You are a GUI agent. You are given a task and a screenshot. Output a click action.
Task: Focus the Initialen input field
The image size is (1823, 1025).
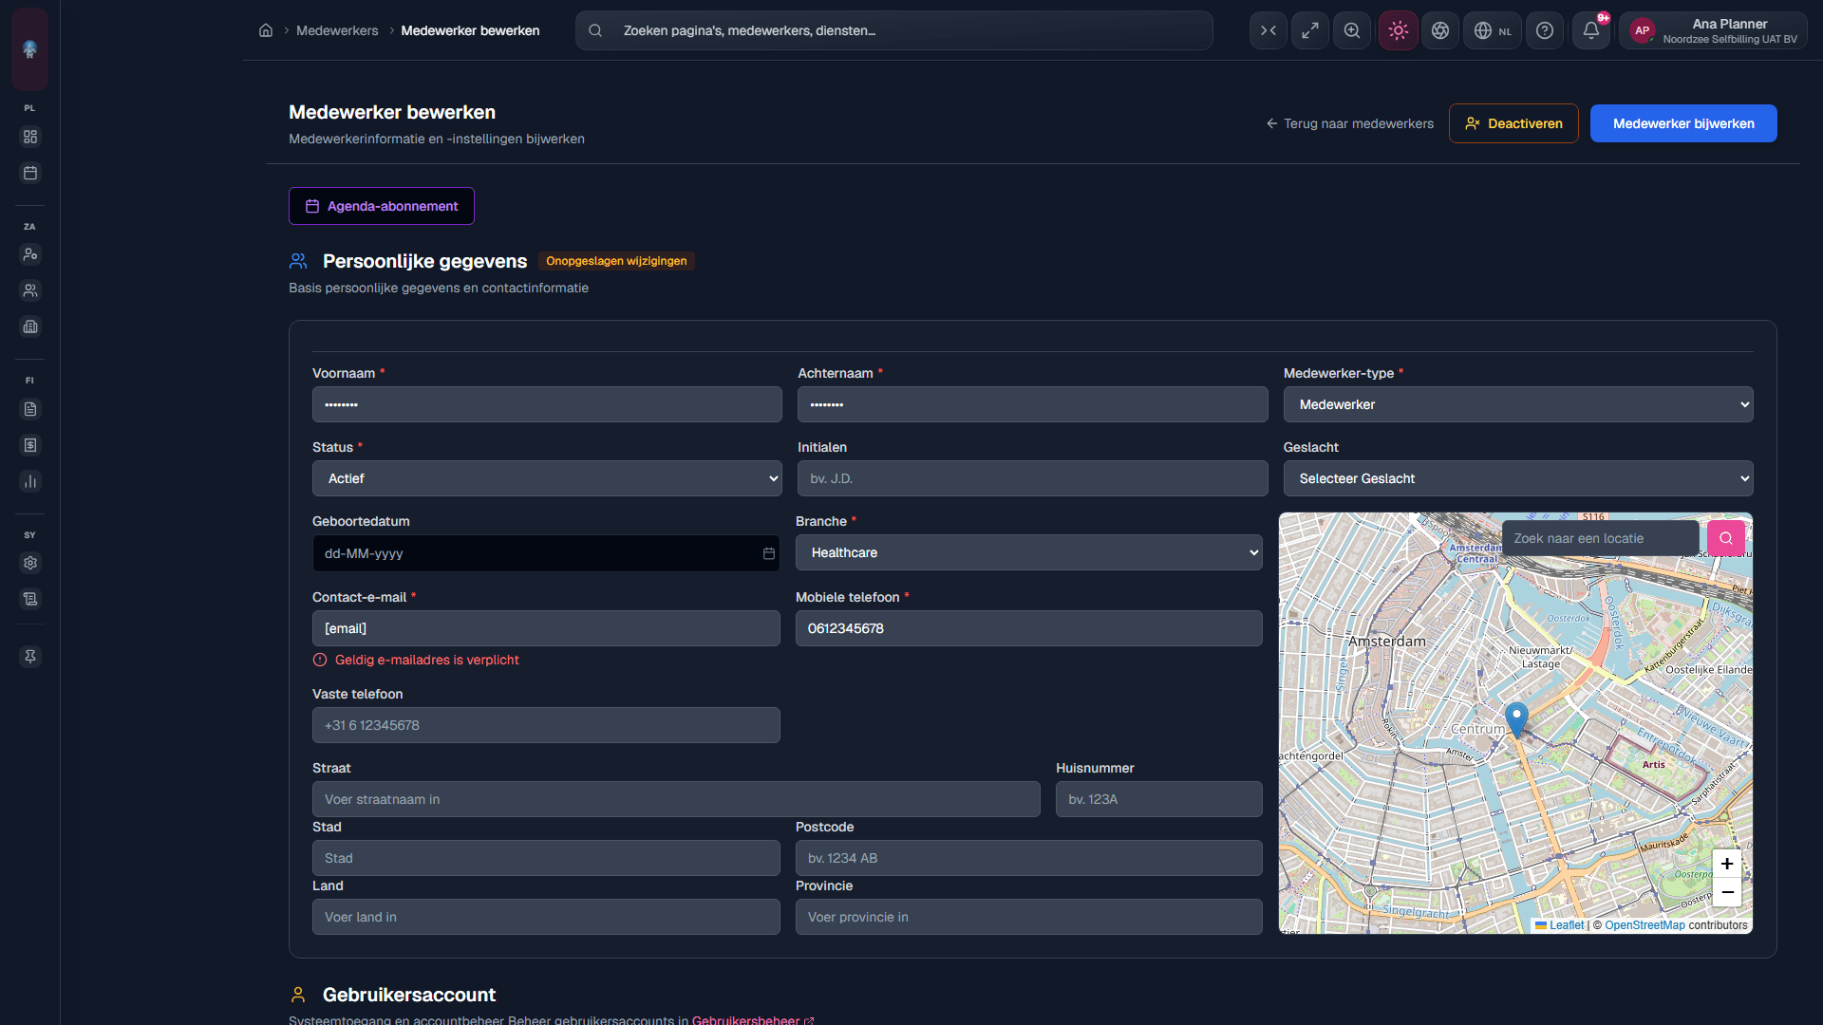click(x=1032, y=478)
